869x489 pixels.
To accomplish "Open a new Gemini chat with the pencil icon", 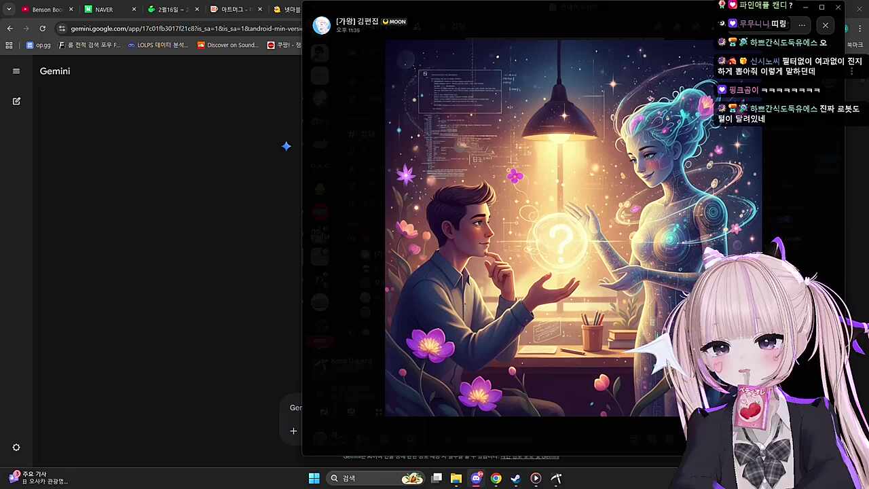I will 16,101.
